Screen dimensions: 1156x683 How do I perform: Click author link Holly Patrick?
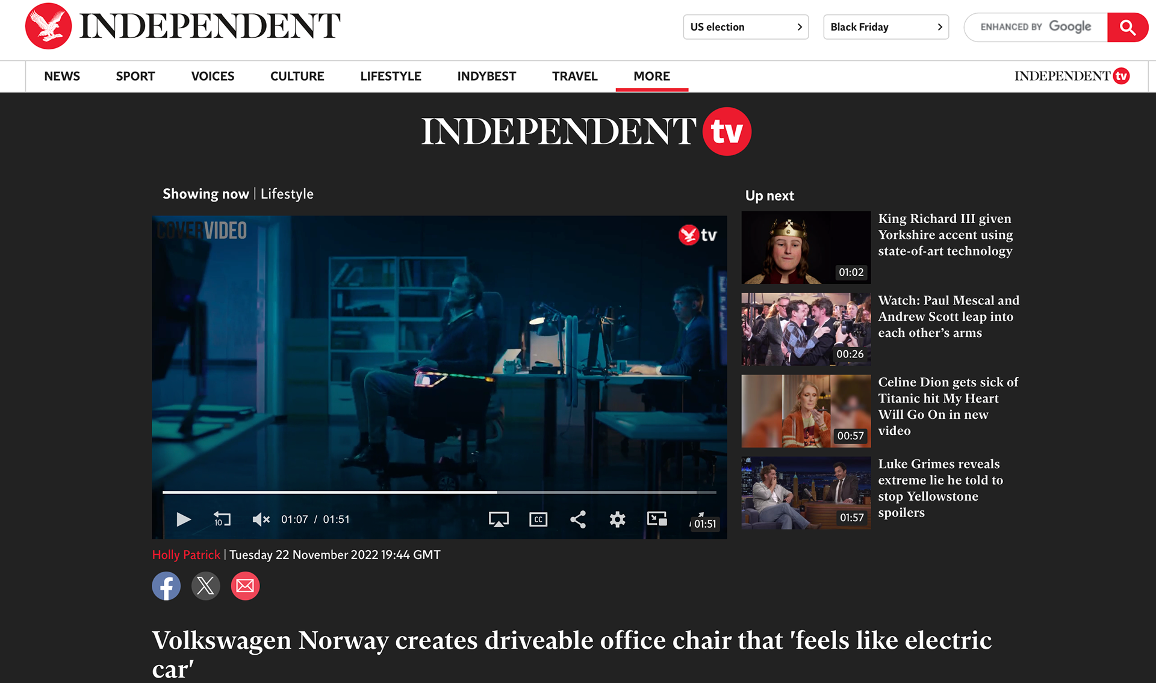(186, 555)
